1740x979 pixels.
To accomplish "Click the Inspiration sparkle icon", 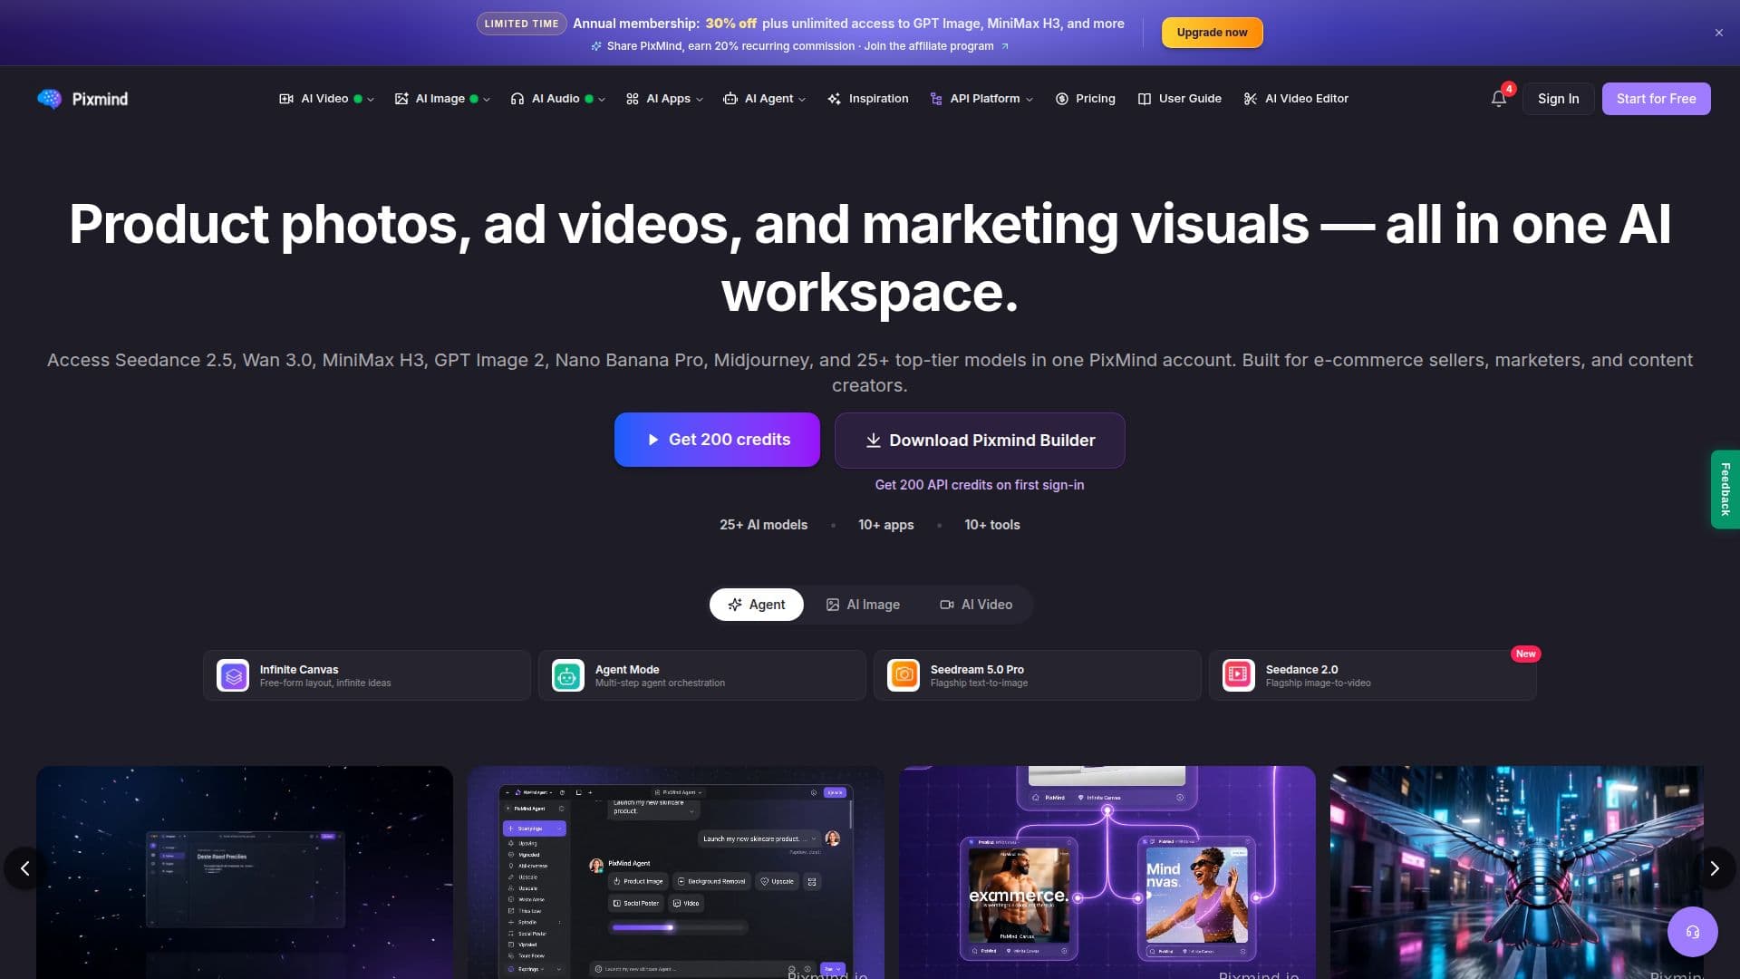I will (835, 99).
